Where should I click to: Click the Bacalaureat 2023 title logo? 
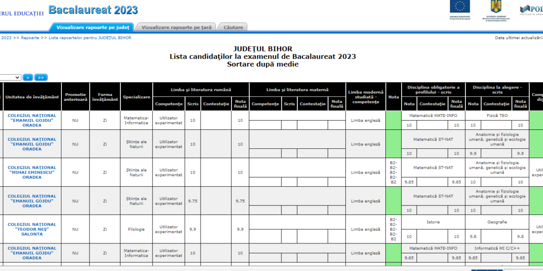pos(93,10)
